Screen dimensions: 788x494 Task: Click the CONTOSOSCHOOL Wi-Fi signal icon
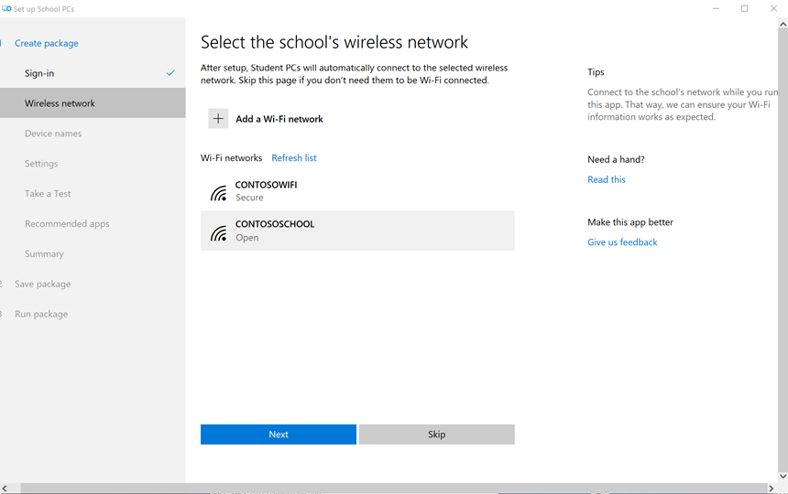pyautogui.click(x=218, y=232)
